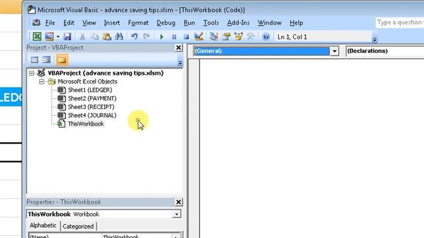Select VBAProject (advance saving tips.xlsm) root
This screenshot has height=238, width=424.
pyautogui.click(x=105, y=73)
